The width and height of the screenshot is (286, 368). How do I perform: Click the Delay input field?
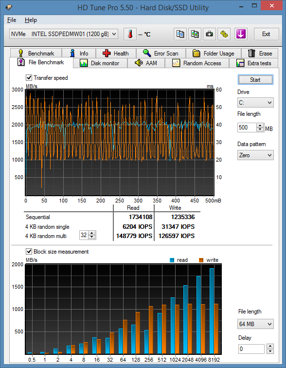pyautogui.click(x=251, y=349)
